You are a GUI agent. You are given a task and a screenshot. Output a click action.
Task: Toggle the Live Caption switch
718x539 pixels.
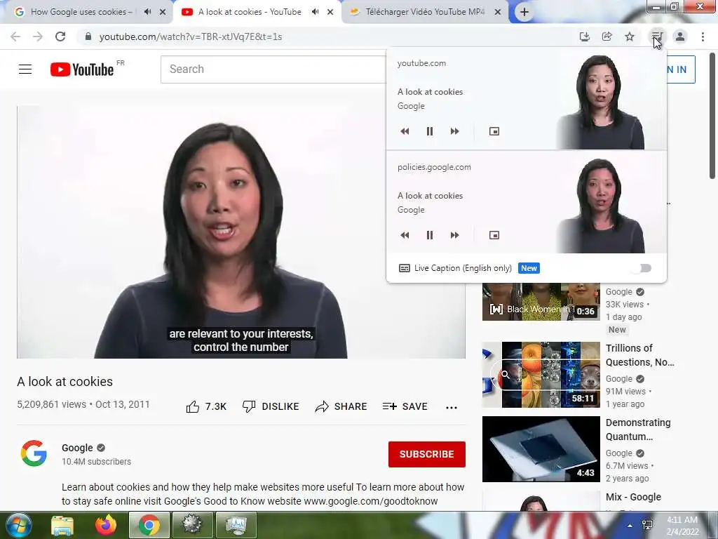642,268
